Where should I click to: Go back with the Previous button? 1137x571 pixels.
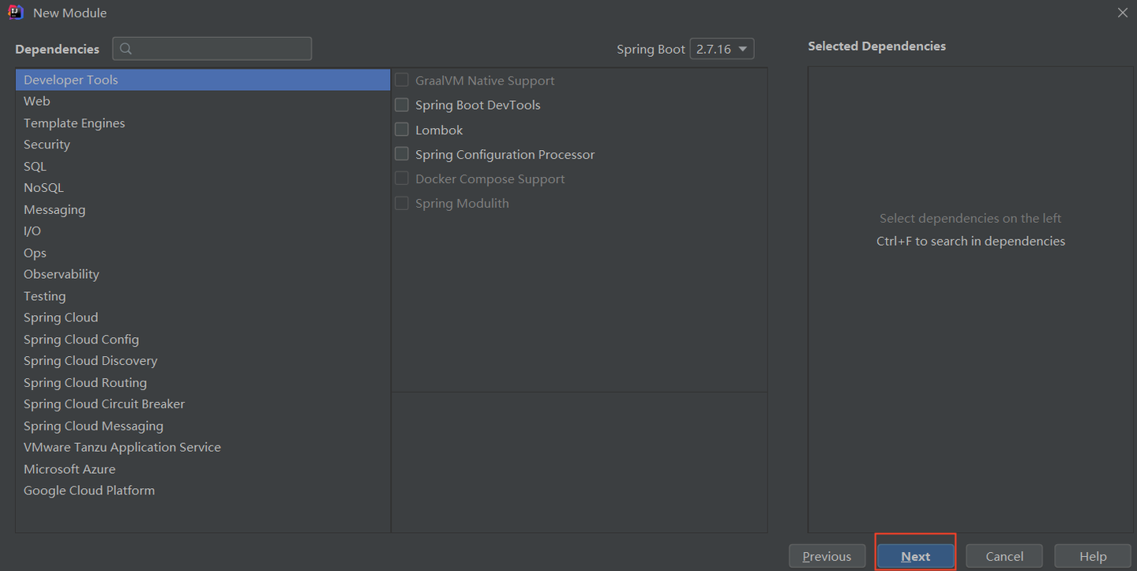coord(827,556)
